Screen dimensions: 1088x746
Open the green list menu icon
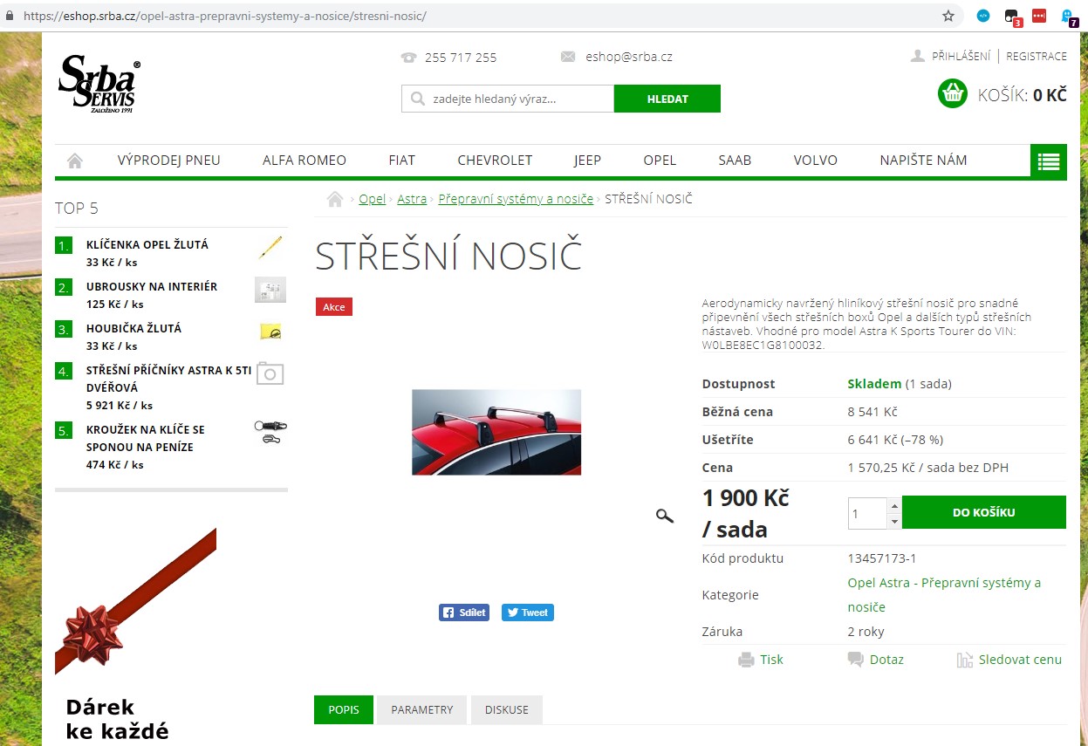coord(1048,161)
